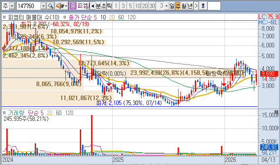Expand the stock code 147760 dropdown

[x=44, y=6]
